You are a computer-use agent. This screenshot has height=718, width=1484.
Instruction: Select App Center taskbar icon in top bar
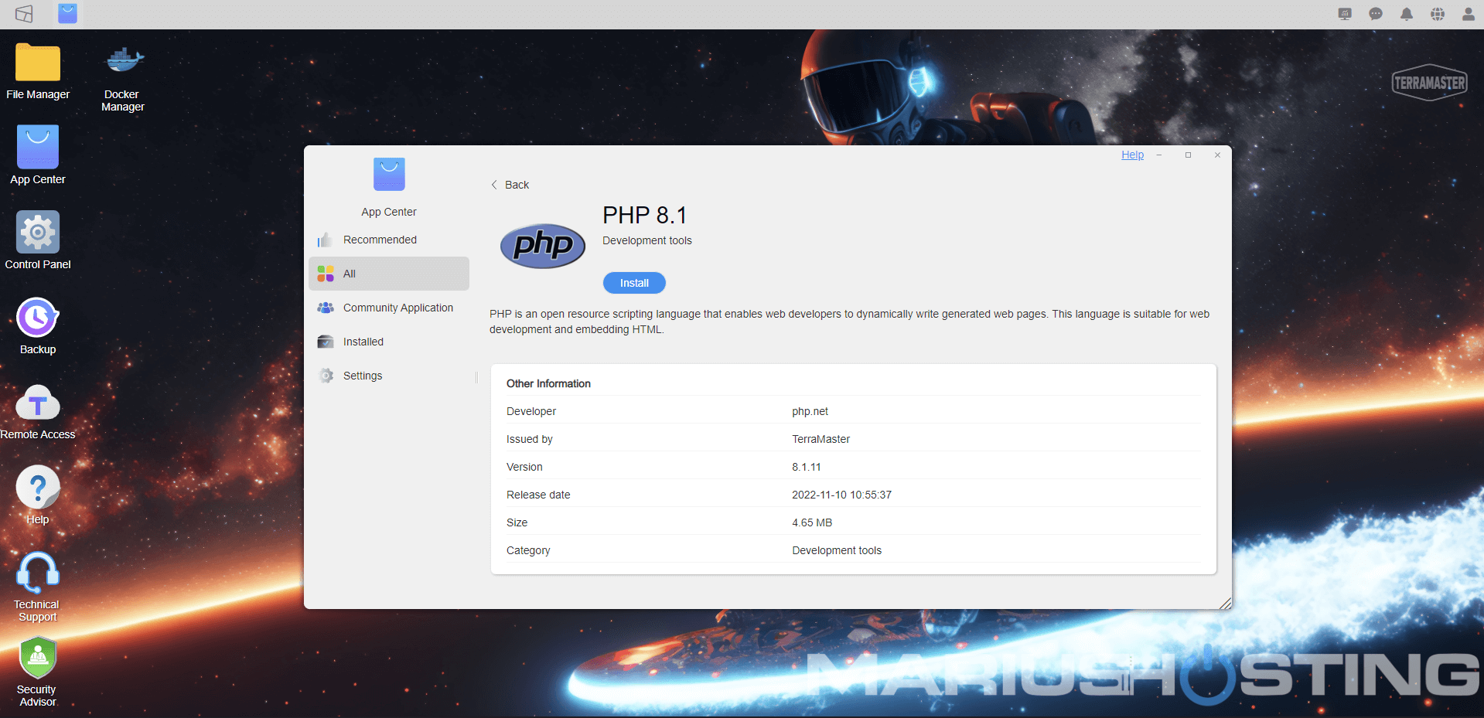click(x=67, y=13)
